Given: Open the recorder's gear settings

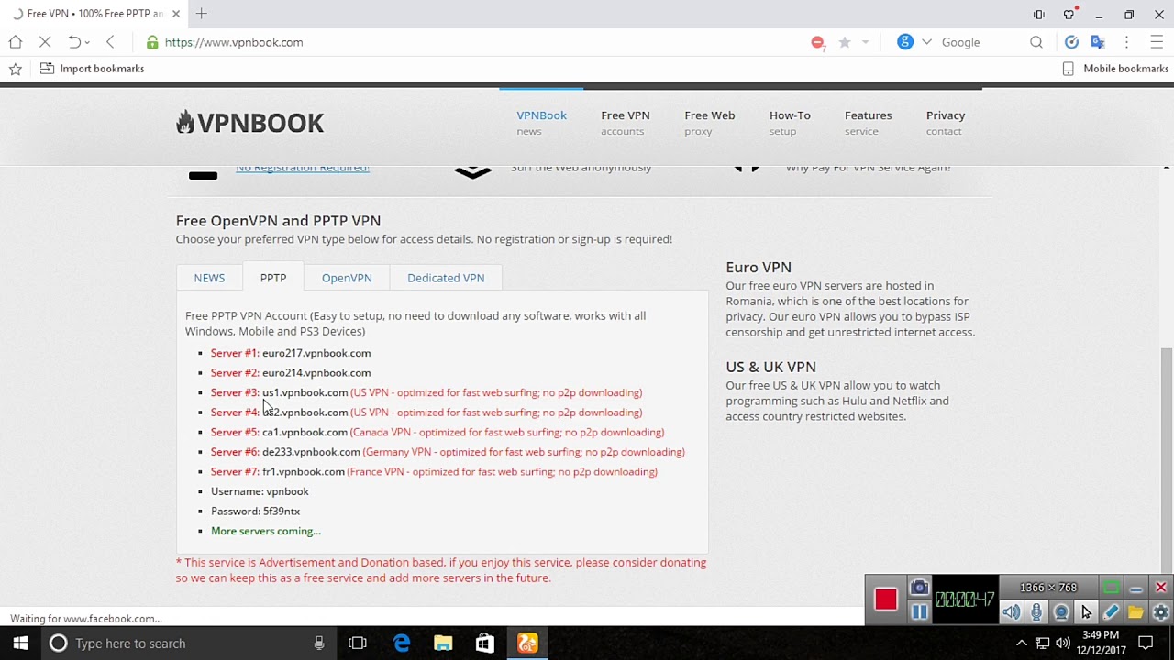Looking at the screenshot, I should (x=1160, y=612).
